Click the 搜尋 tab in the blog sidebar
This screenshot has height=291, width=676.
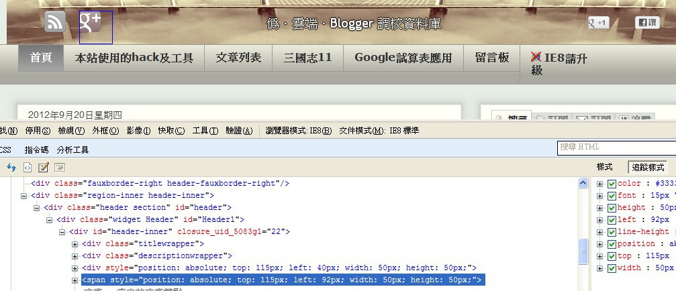(x=512, y=117)
